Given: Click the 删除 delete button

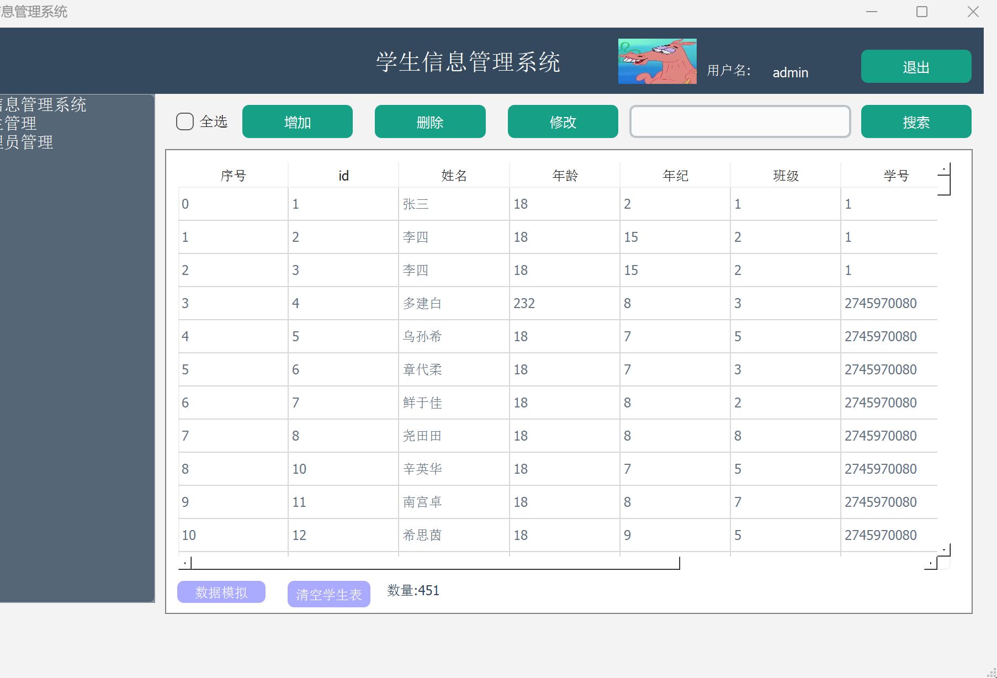Looking at the screenshot, I should (x=430, y=121).
